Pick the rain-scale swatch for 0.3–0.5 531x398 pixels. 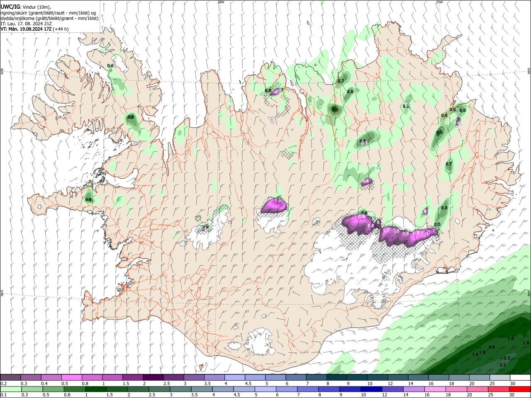click(x=32, y=389)
